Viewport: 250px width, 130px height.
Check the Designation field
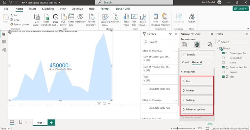(x=223, y=58)
